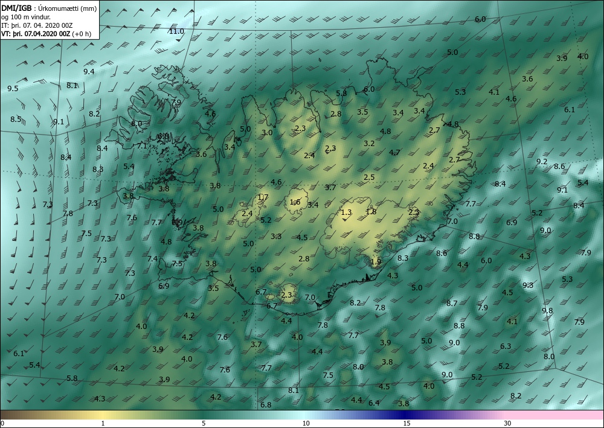Click the dark navy segment of the colour scale

(405, 415)
